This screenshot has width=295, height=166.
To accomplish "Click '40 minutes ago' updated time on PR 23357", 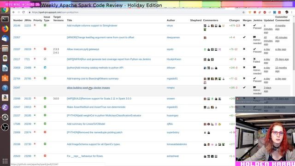I will 268,41.
